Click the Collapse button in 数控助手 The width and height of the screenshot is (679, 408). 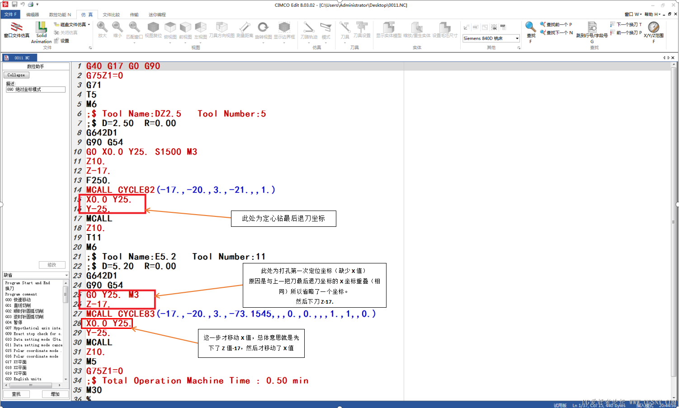(x=16, y=75)
